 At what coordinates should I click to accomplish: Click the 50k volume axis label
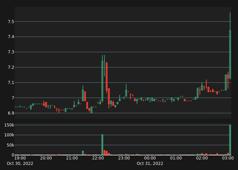[10, 145]
